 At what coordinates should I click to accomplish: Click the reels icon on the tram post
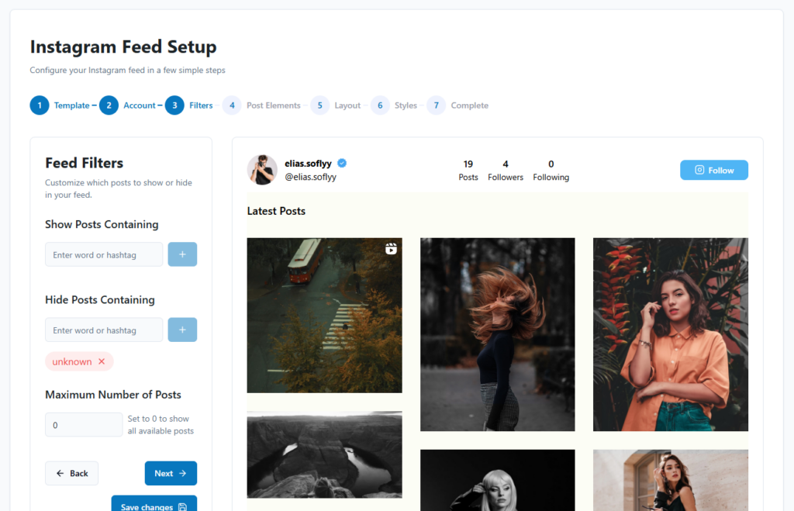pos(391,248)
